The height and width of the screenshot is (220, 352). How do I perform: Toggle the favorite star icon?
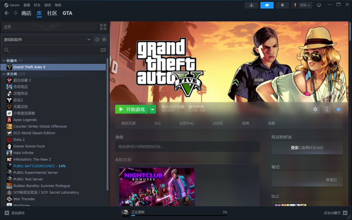point(338,109)
